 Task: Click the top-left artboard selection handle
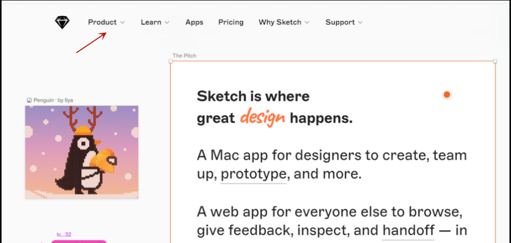(x=171, y=61)
